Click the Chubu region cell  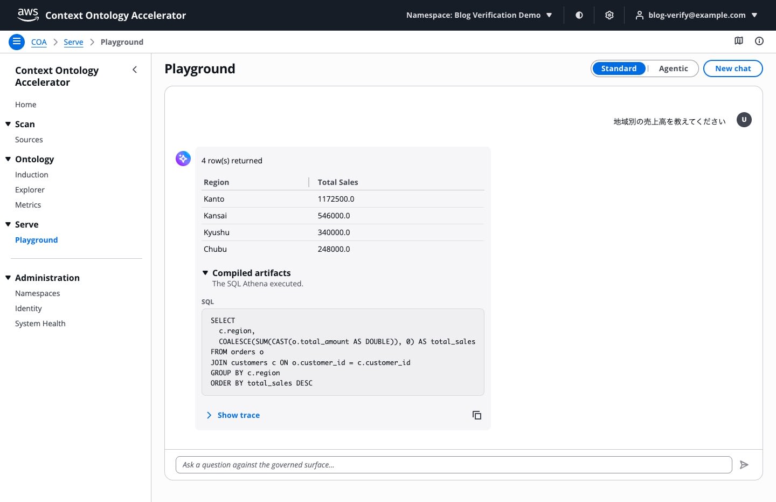tap(216, 249)
